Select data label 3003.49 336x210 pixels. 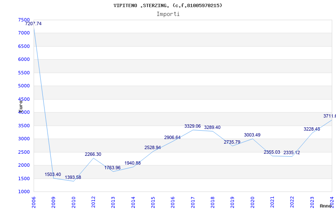pyautogui.click(x=252, y=135)
